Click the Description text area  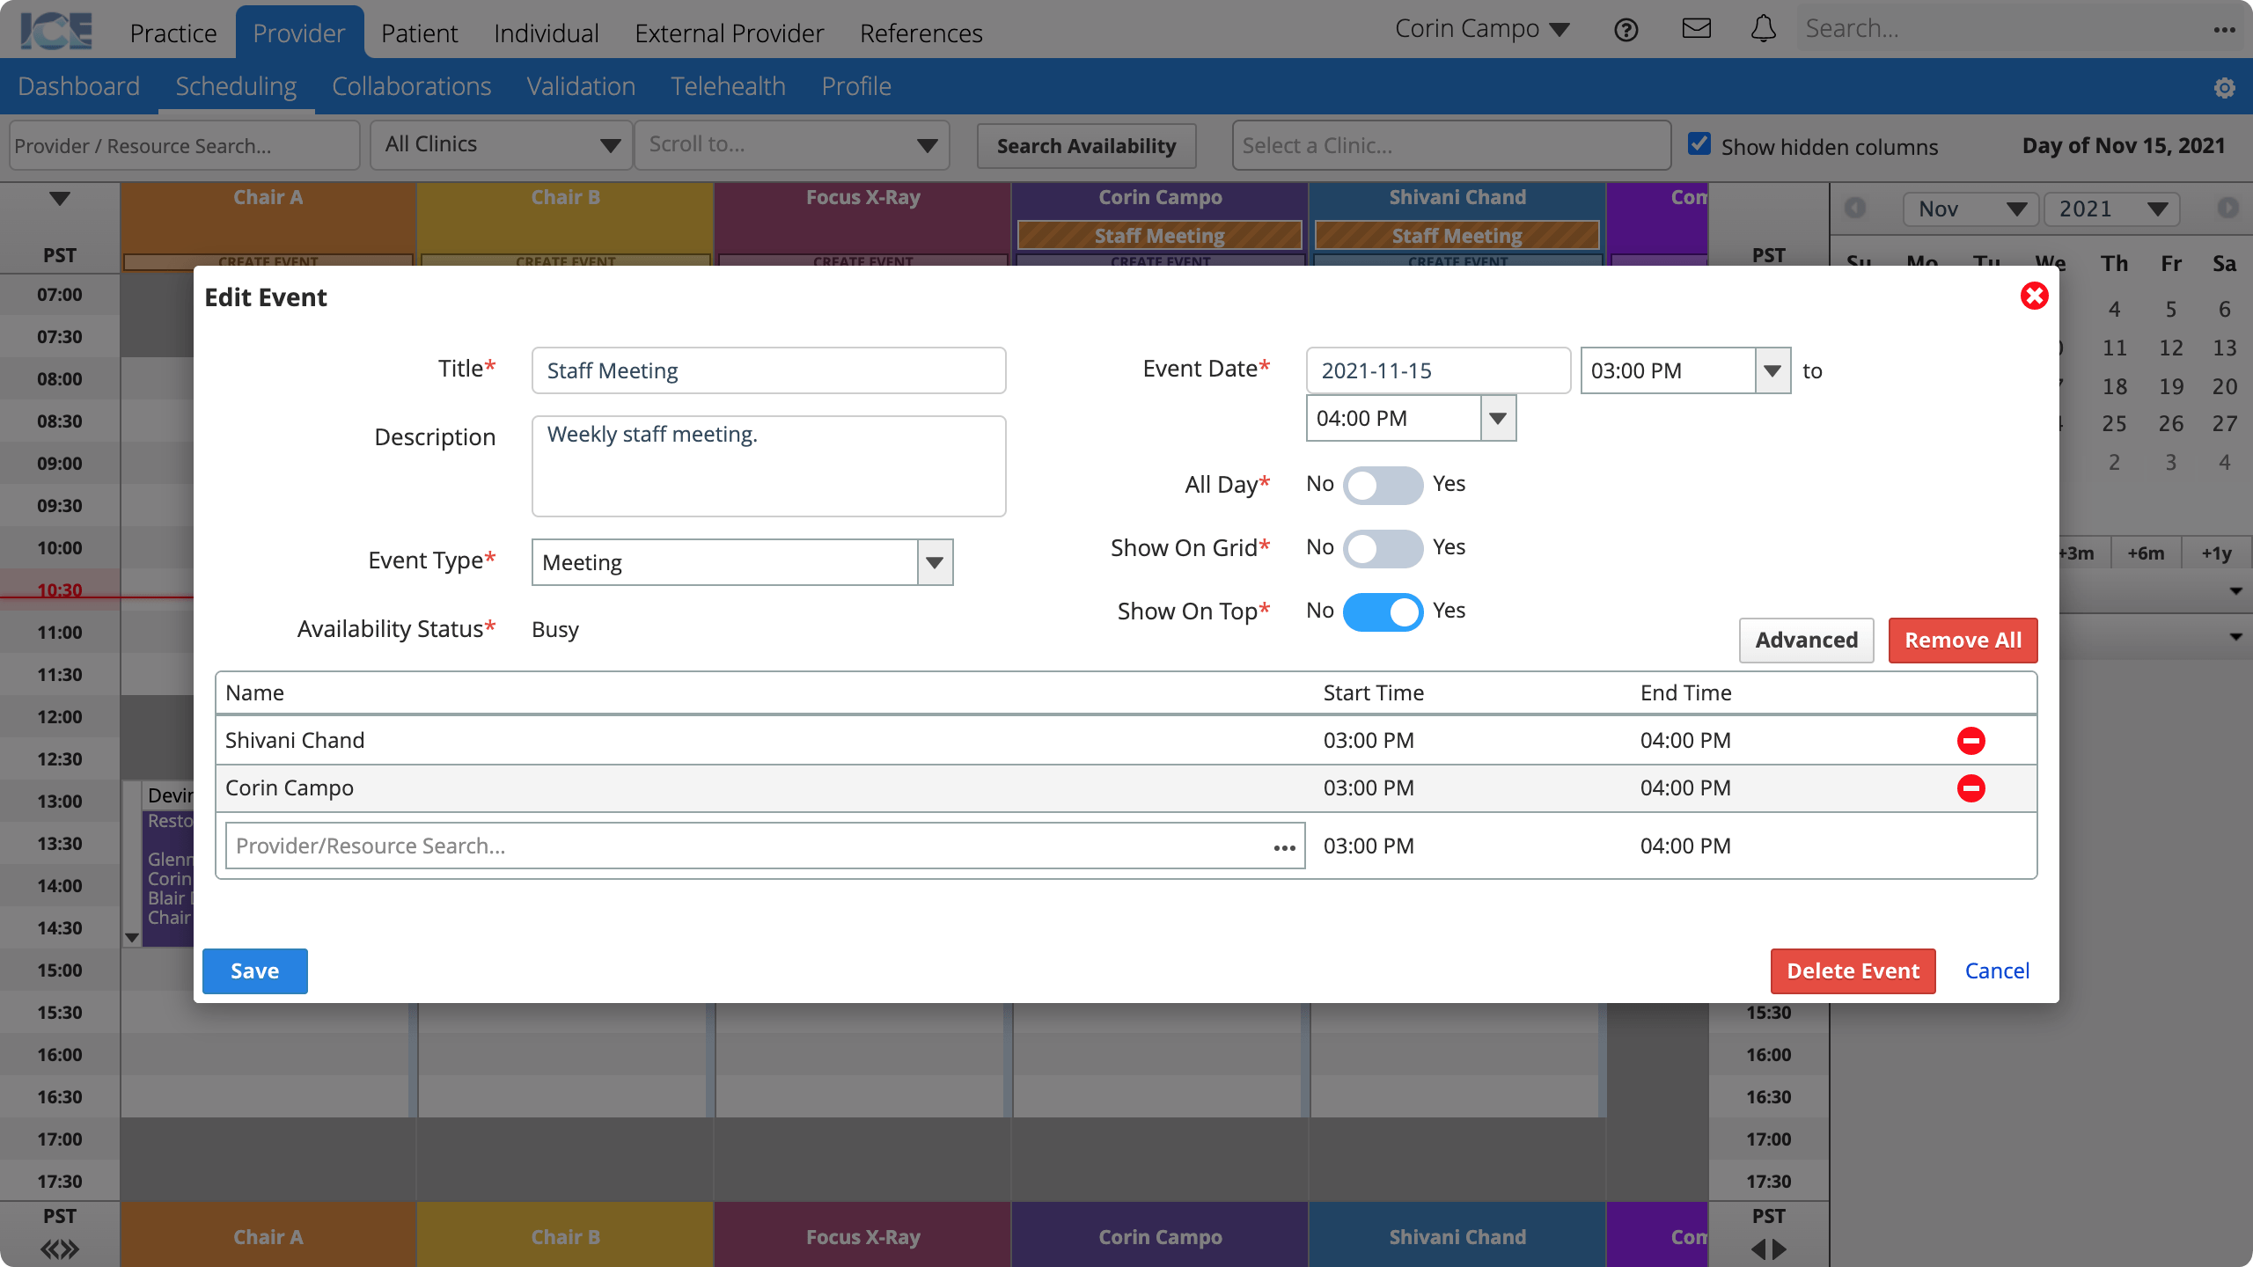pos(768,466)
